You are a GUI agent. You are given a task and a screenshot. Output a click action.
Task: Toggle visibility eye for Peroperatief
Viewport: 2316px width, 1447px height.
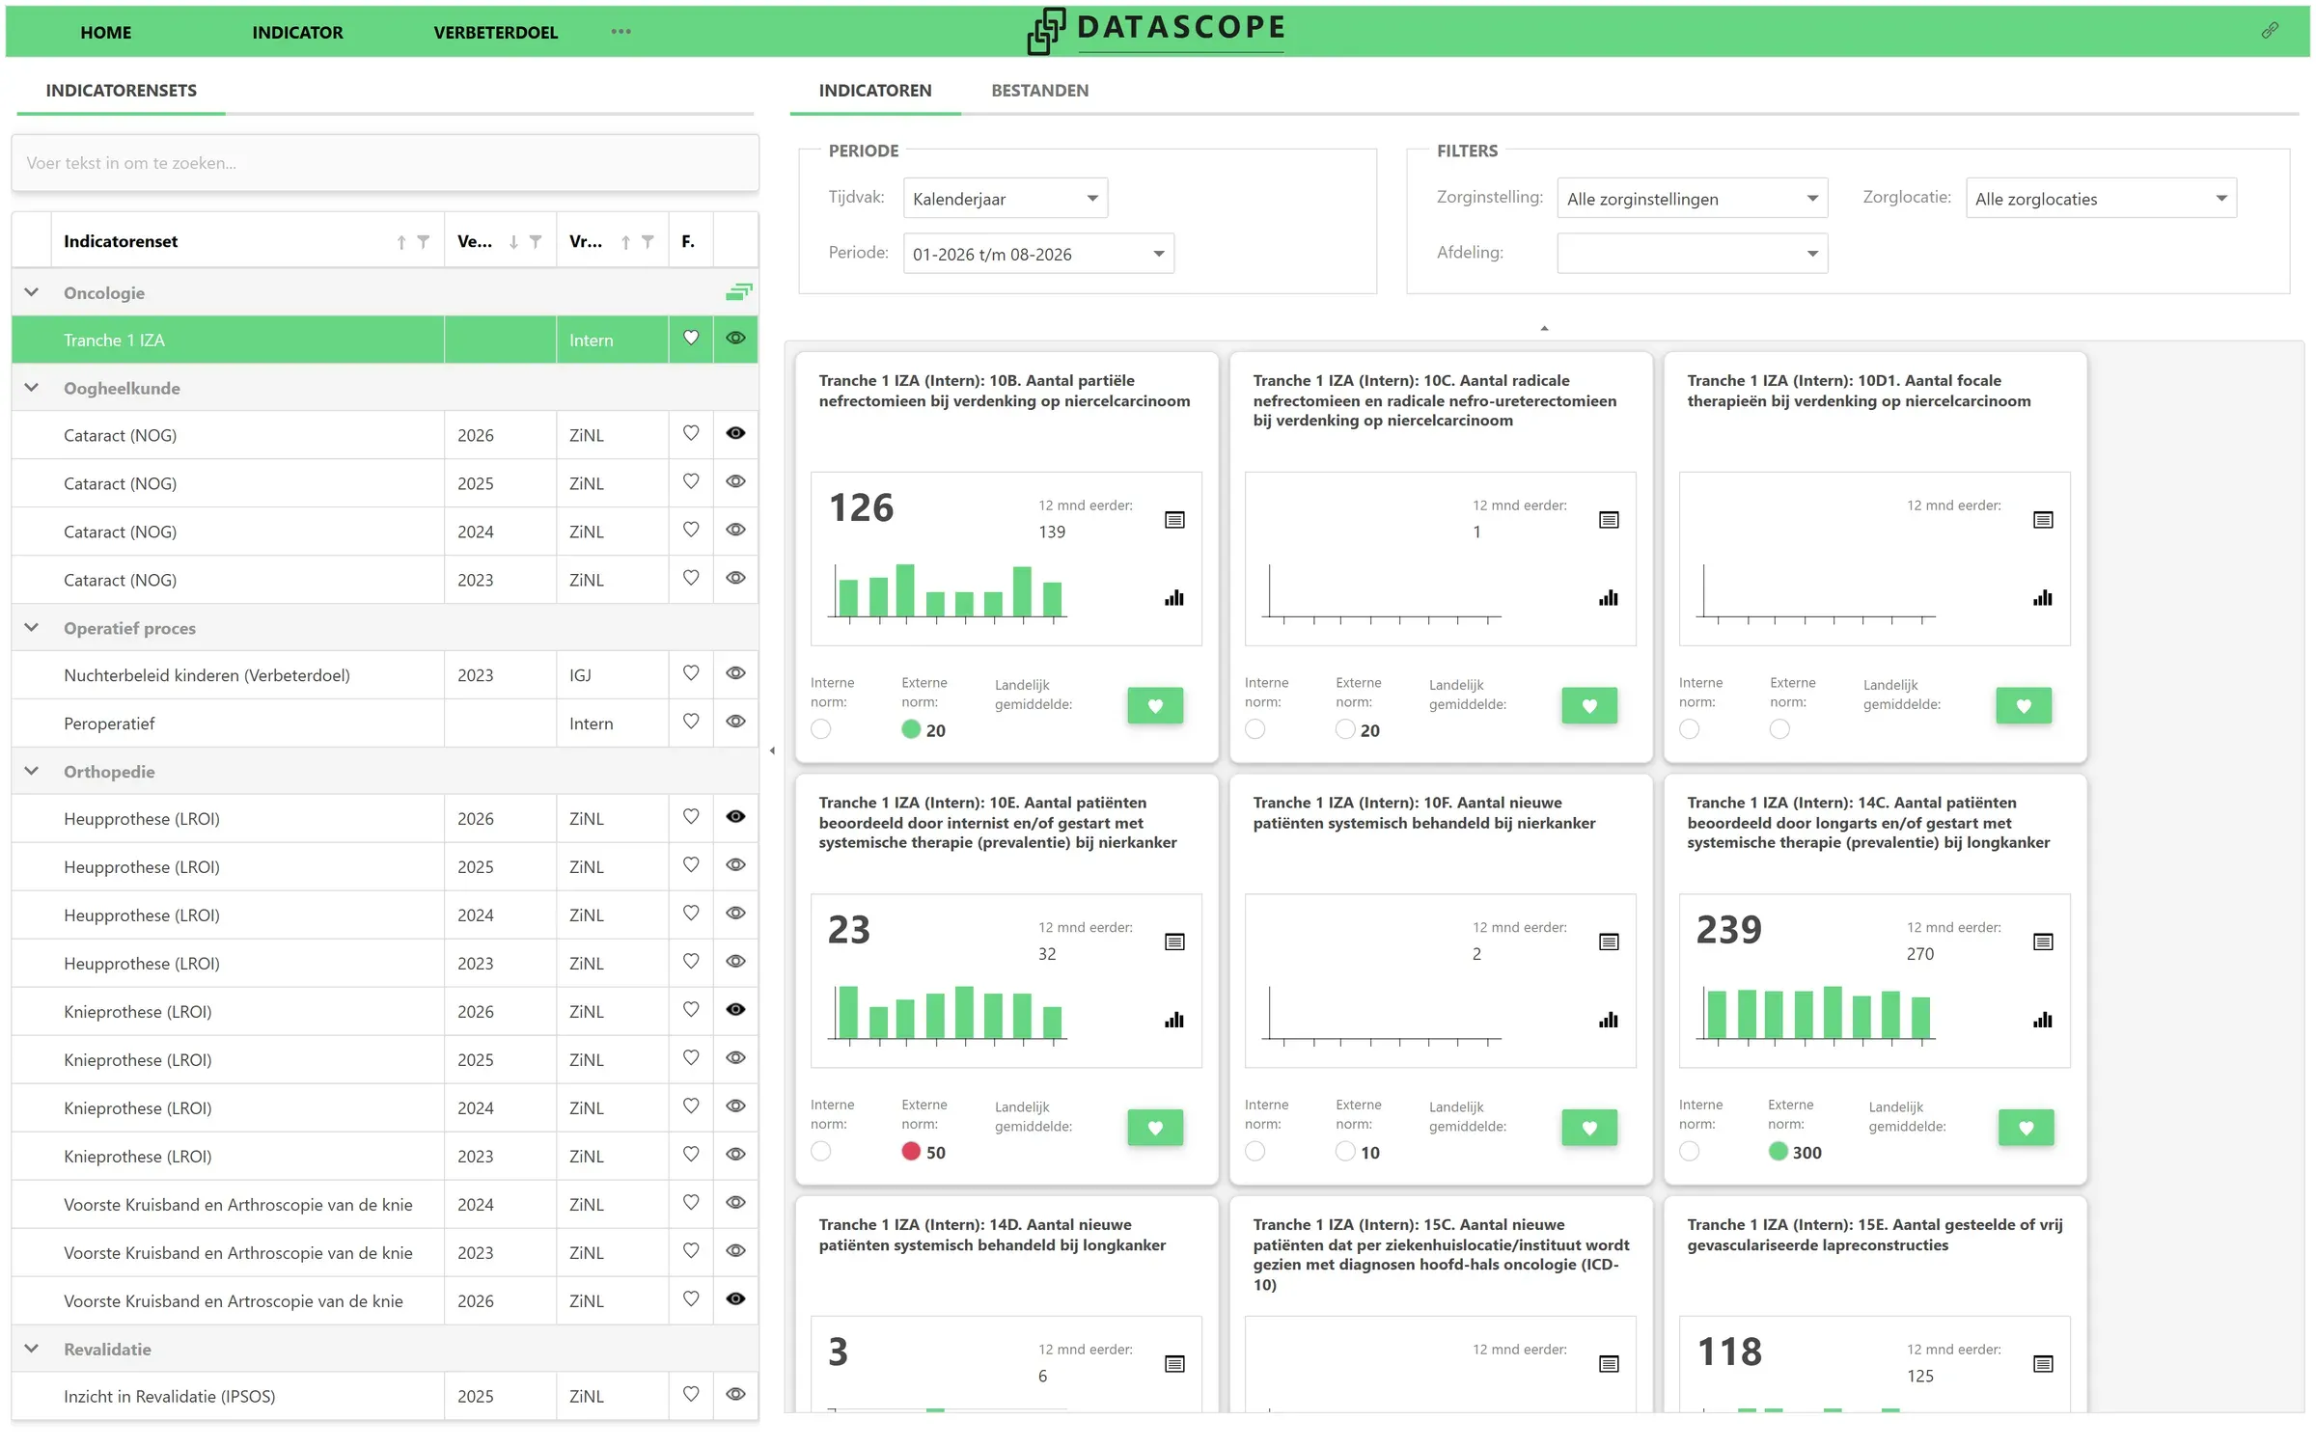point(735,722)
